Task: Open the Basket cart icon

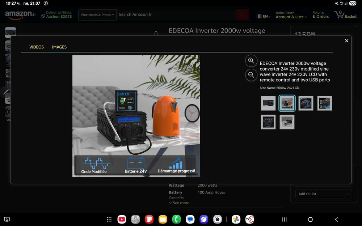Action: coord(345,15)
